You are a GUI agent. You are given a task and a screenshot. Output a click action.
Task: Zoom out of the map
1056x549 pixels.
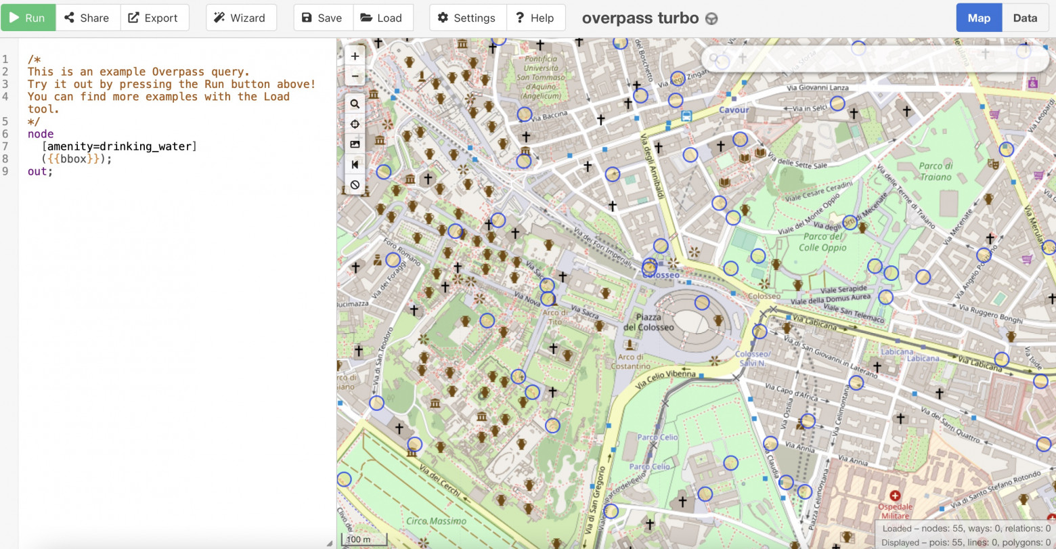point(355,76)
